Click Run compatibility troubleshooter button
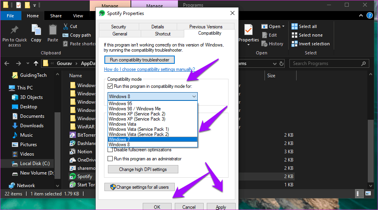 140,59
